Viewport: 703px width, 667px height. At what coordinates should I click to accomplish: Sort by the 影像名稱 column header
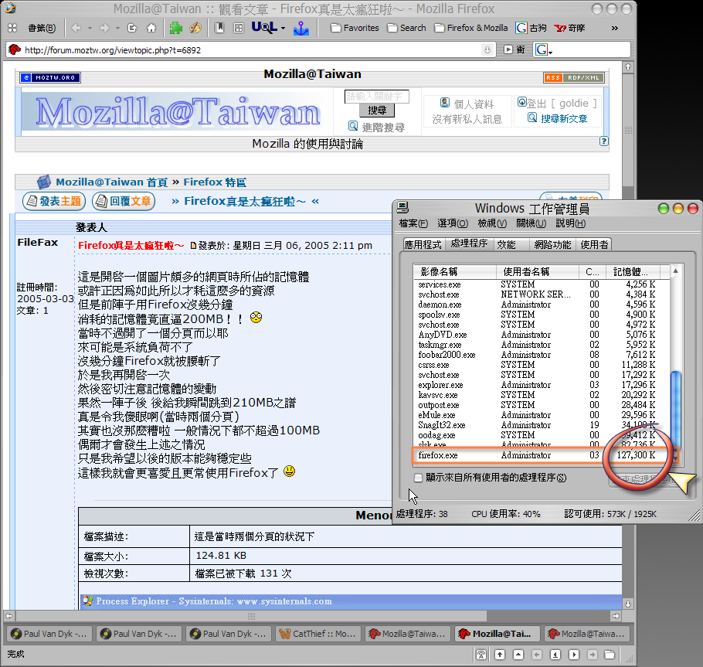coord(454,272)
